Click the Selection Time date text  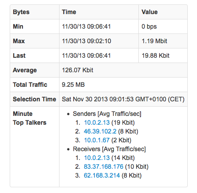(123, 99)
